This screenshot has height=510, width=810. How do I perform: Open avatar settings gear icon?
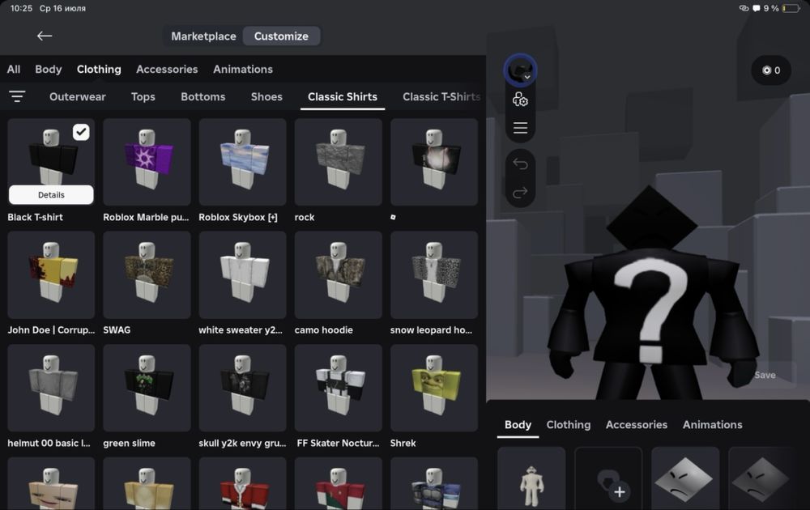[520, 99]
